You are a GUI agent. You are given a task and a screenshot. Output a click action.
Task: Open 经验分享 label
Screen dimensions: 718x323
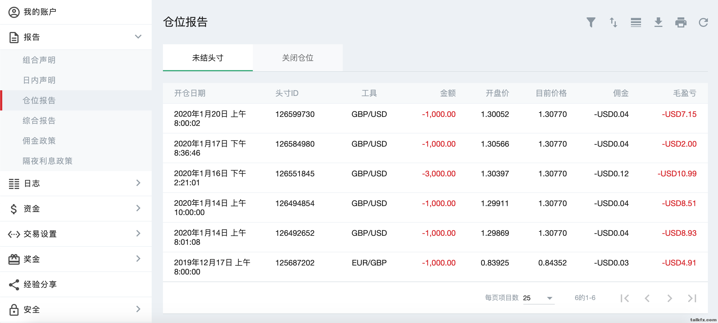click(40, 285)
